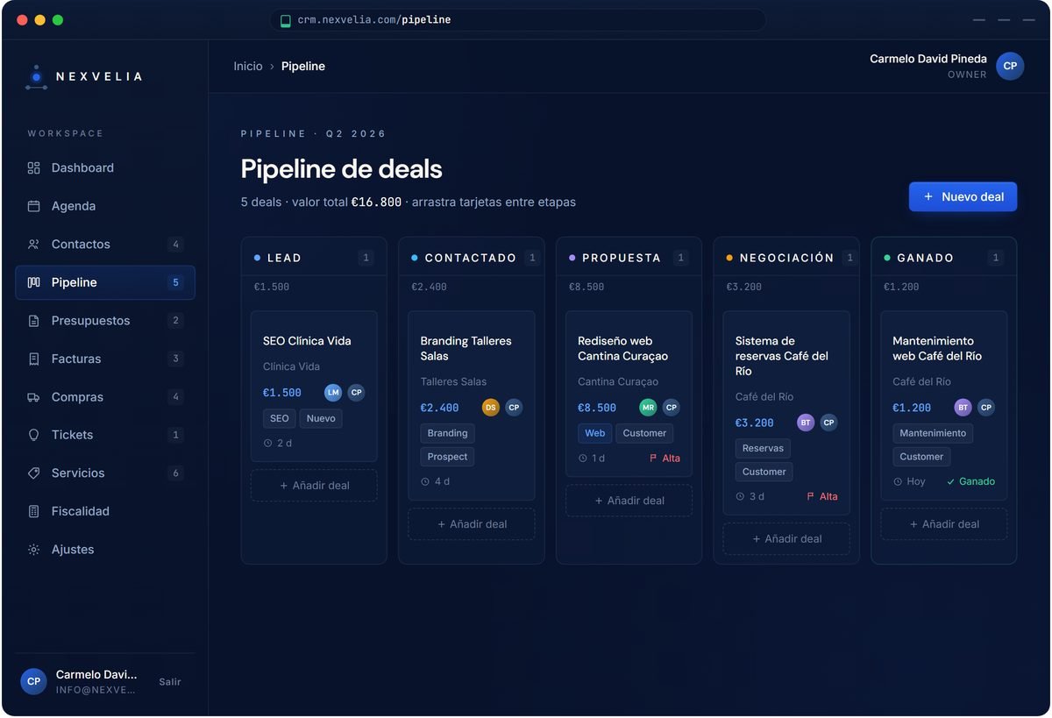Click BT avatar on Mantenimiento web card
The height and width of the screenshot is (718, 1052).
point(963,408)
